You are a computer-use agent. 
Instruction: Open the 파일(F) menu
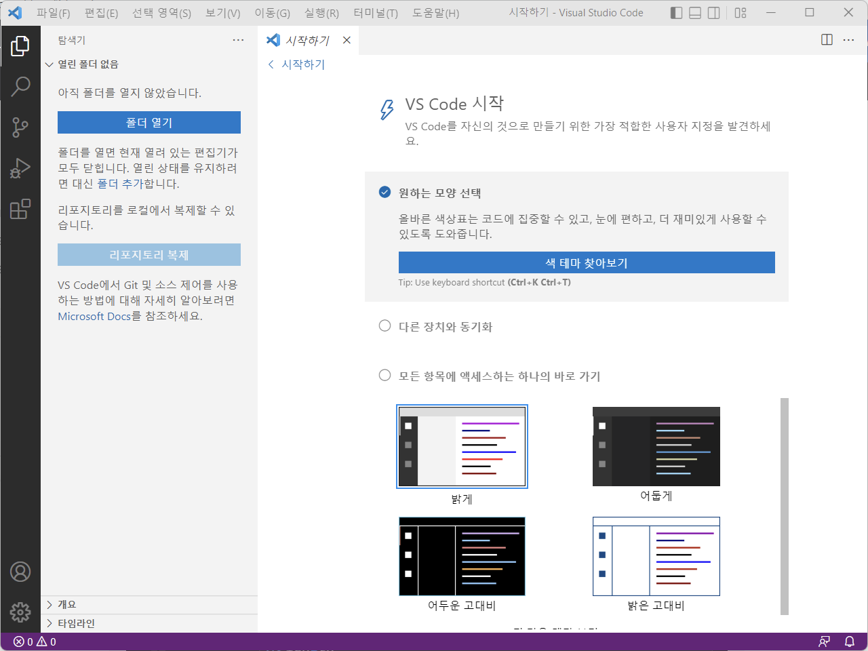(x=54, y=13)
